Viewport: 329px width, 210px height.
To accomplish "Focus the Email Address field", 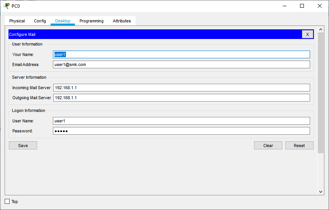I will (181, 64).
